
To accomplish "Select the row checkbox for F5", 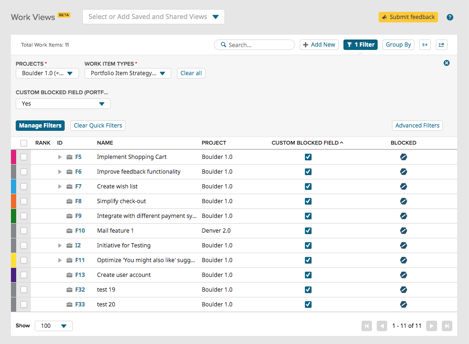I will click(24, 157).
